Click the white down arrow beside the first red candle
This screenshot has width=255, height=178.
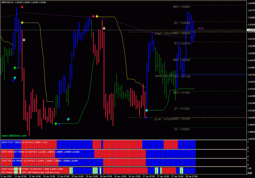tap(24, 40)
